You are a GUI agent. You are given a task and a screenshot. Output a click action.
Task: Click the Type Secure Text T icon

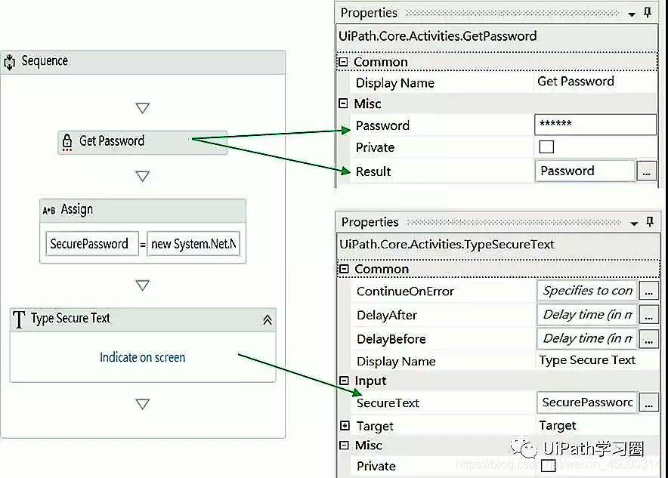tap(19, 319)
